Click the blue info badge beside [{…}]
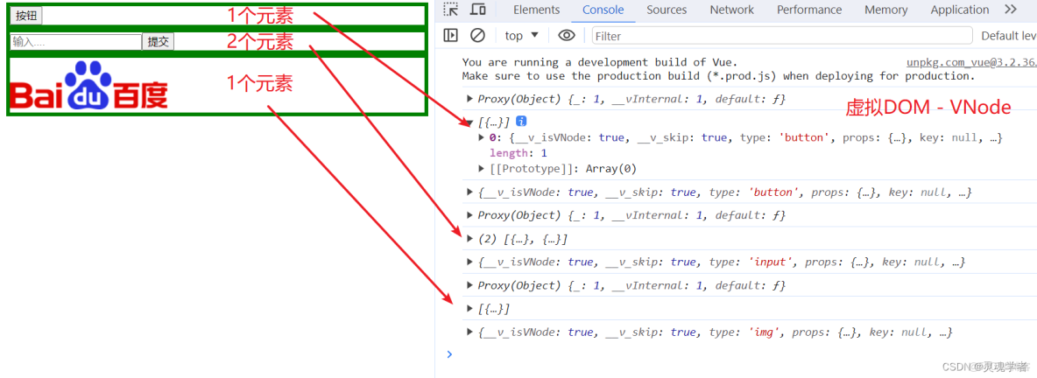Screen dimensions: 1037x378 (521, 121)
